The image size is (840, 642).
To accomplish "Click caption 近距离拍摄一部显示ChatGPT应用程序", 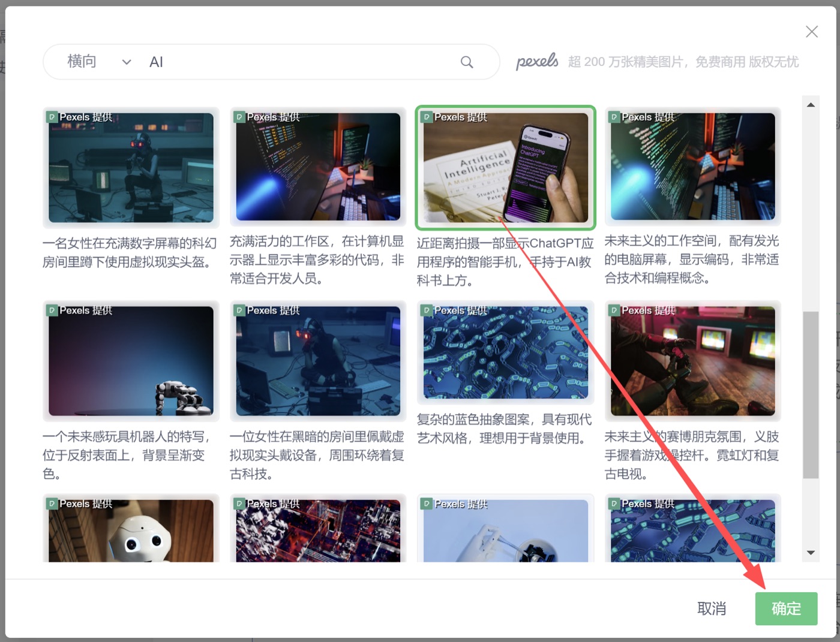I will [x=505, y=261].
